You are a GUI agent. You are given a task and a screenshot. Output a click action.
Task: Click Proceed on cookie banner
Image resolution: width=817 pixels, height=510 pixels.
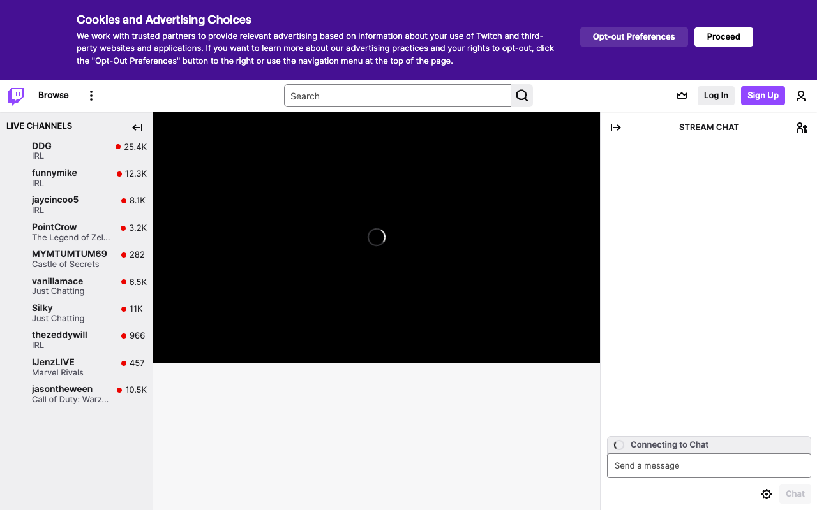click(724, 37)
